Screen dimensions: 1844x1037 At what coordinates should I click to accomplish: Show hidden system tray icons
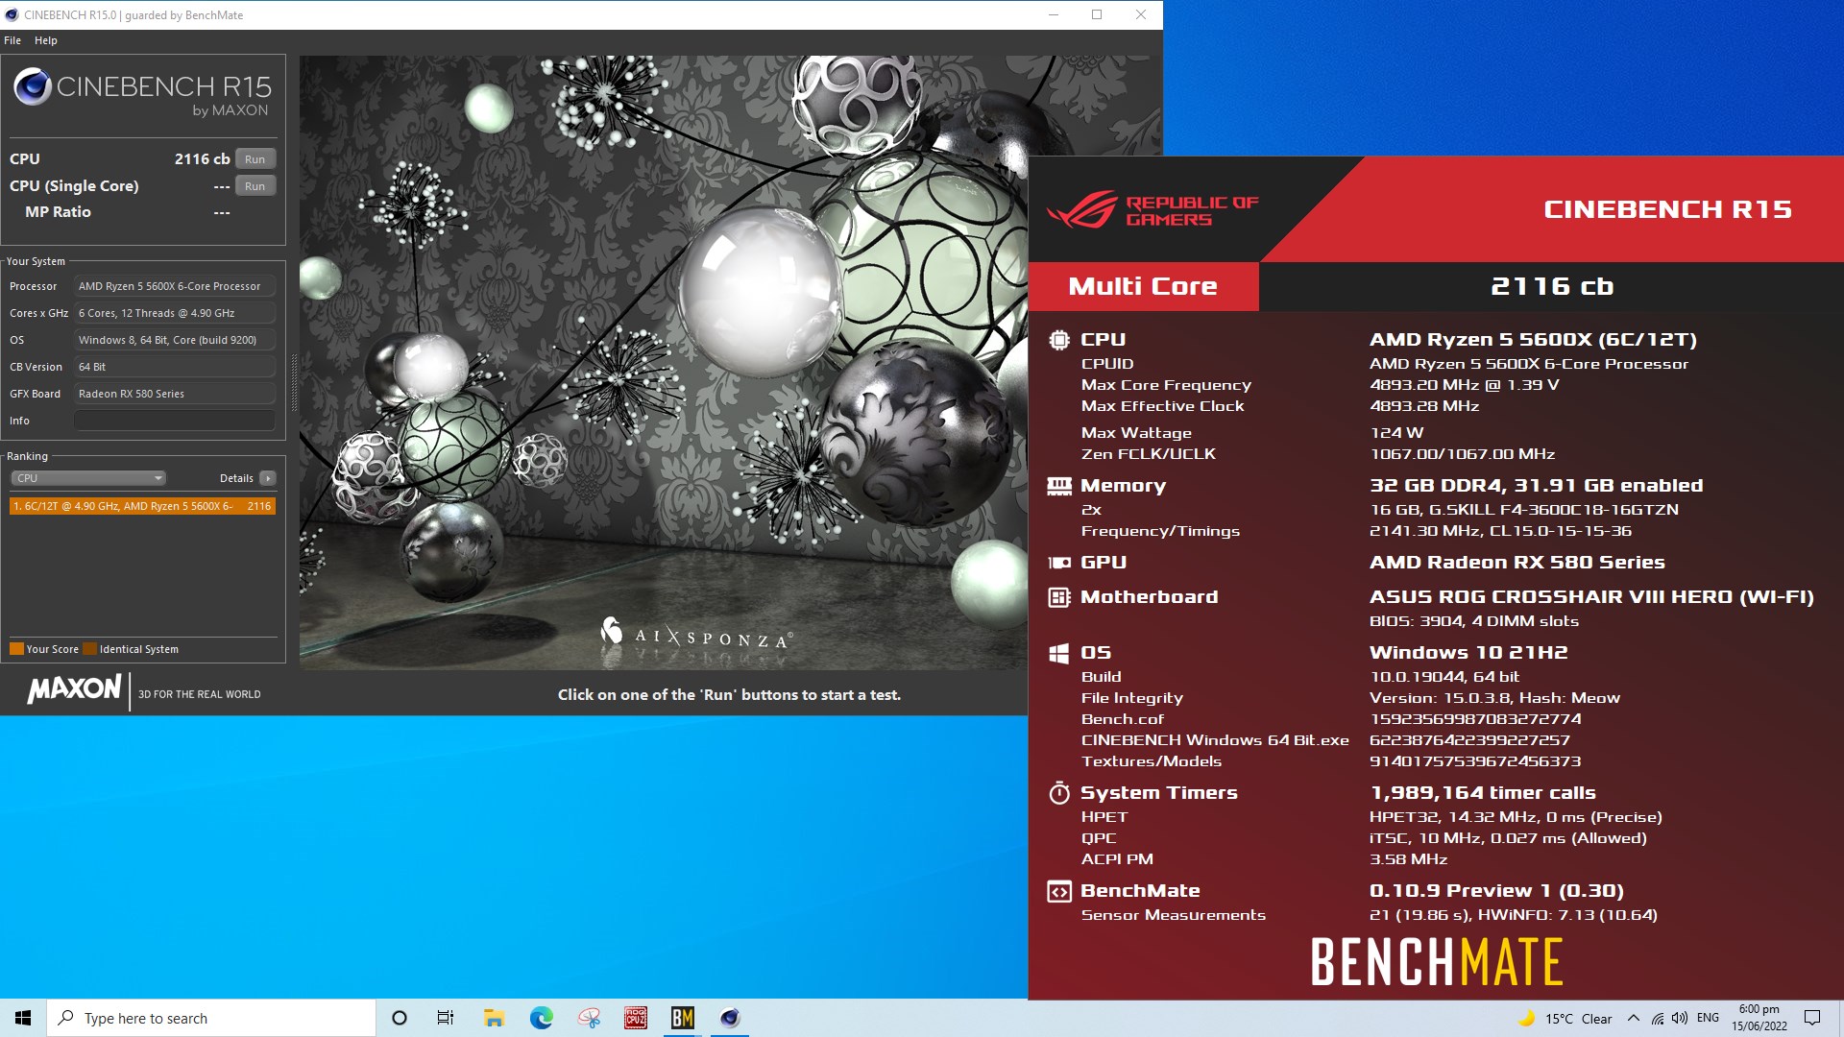click(1634, 1018)
